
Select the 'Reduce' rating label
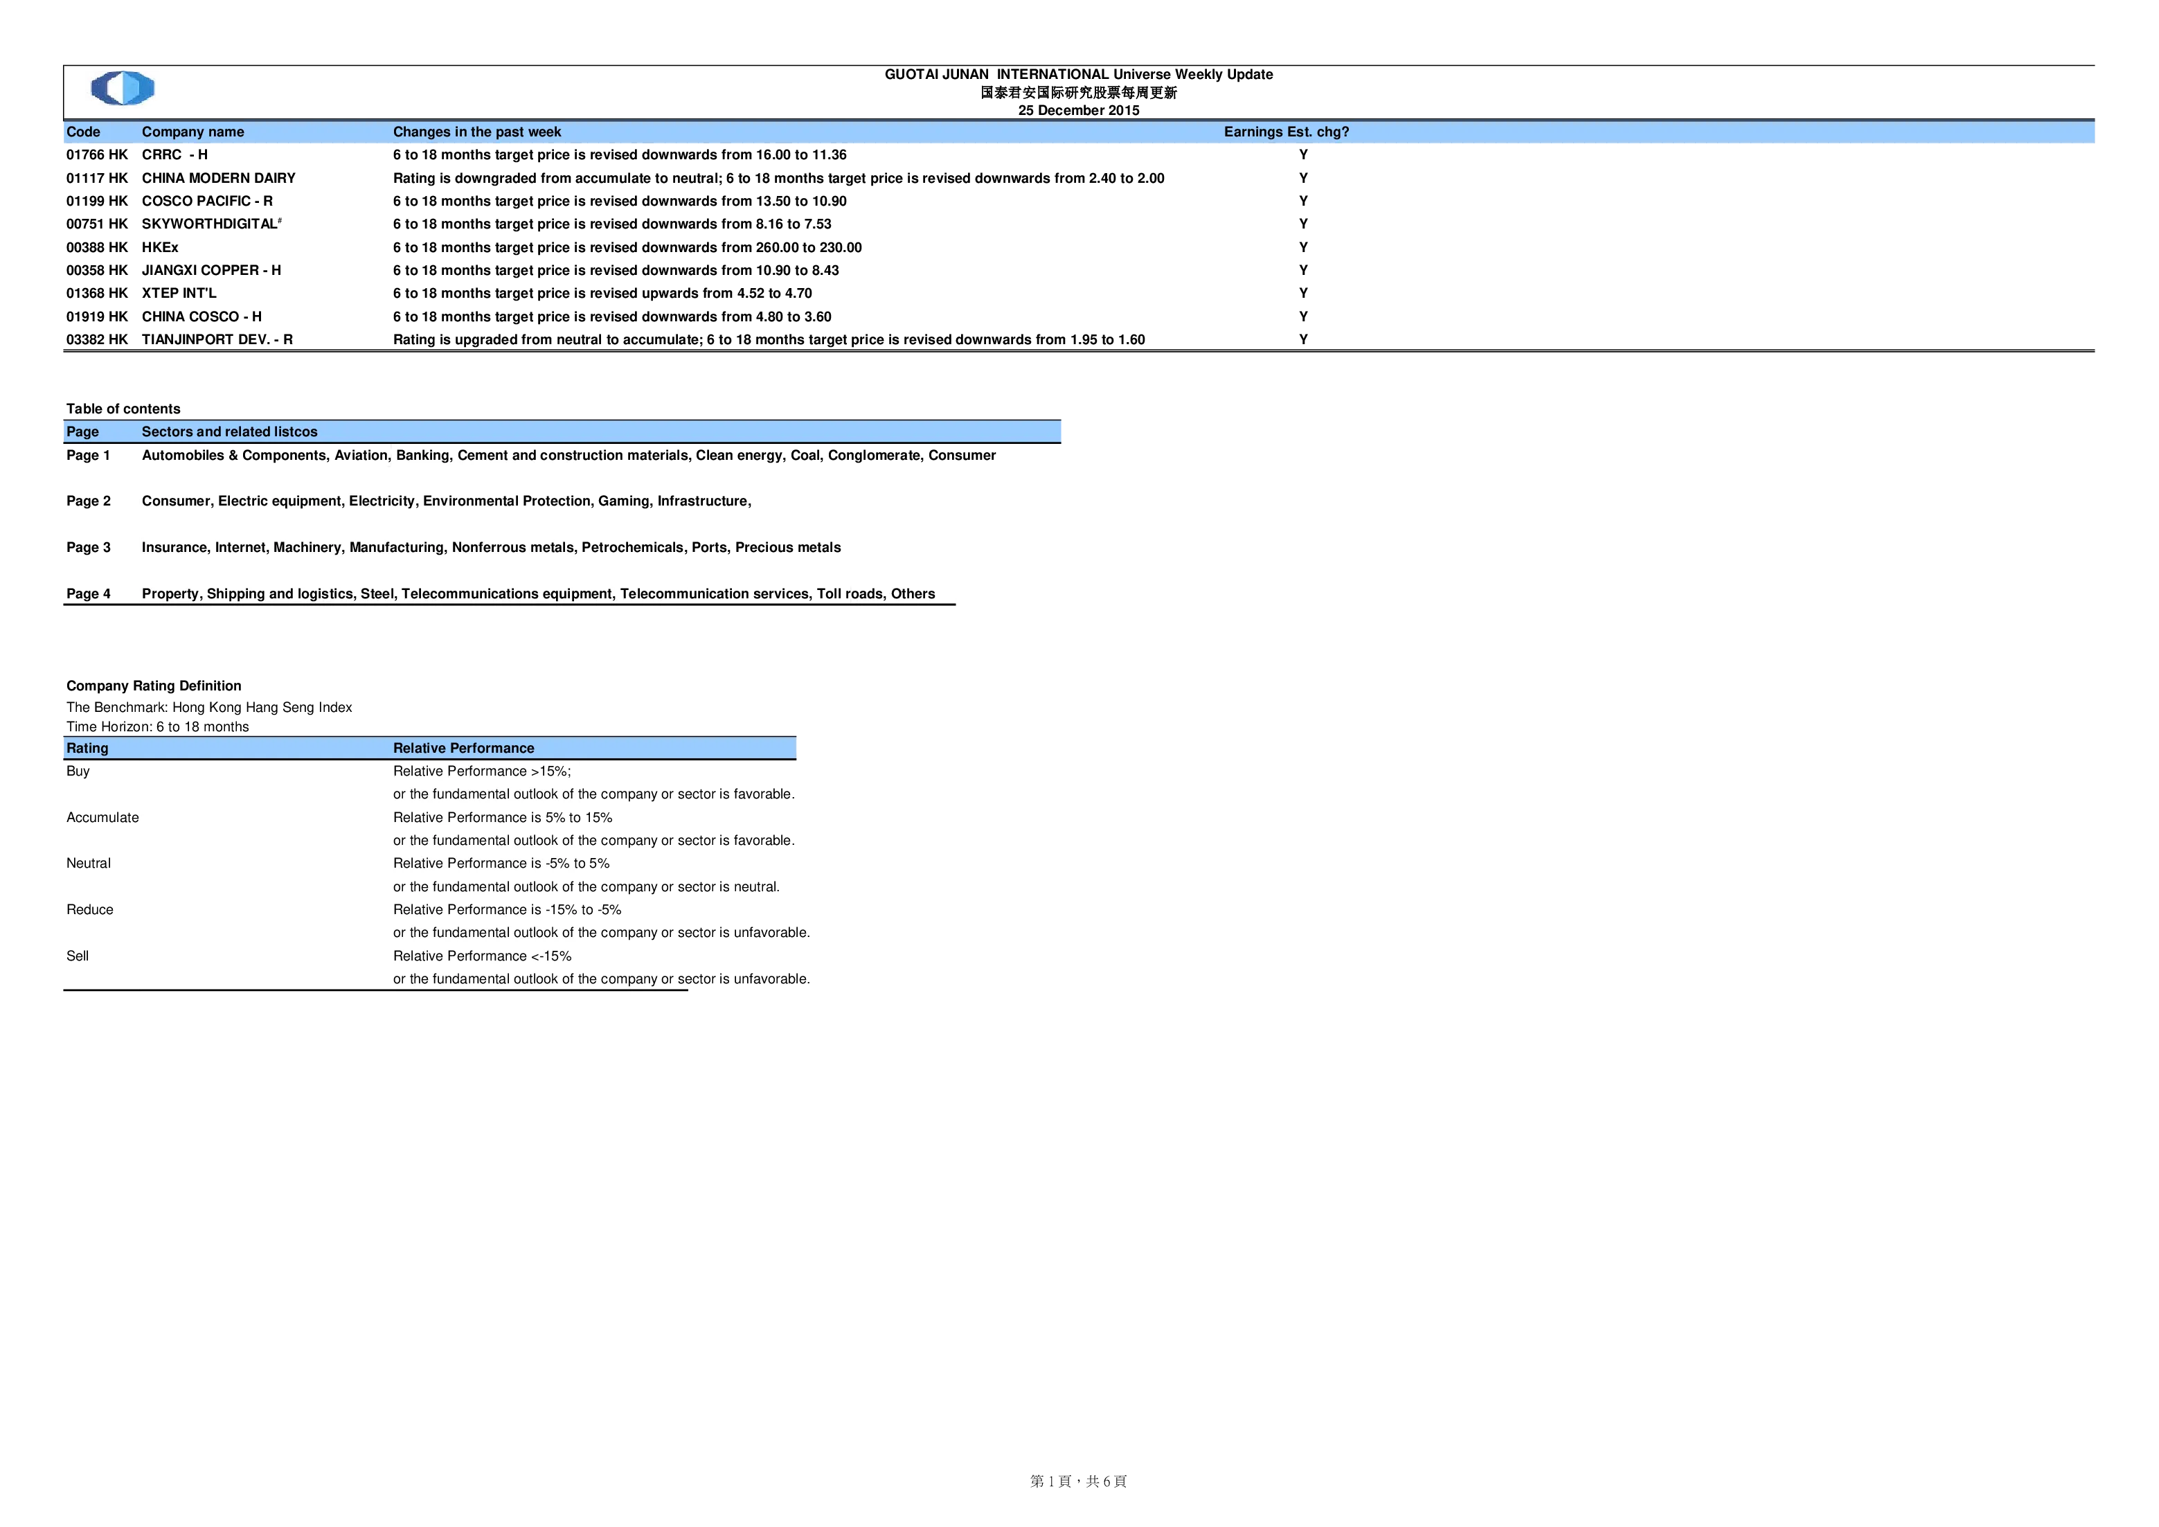point(89,910)
